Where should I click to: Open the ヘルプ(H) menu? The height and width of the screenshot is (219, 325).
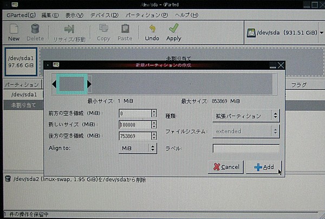click(186, 15)
